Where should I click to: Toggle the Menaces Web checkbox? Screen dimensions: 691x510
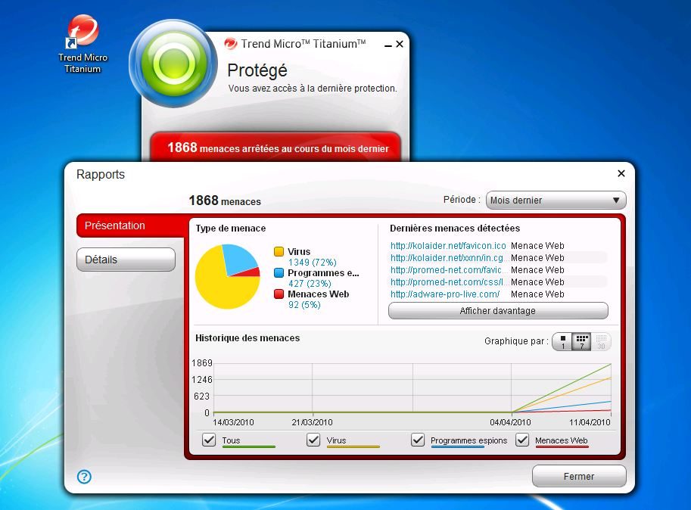(522, 440)
